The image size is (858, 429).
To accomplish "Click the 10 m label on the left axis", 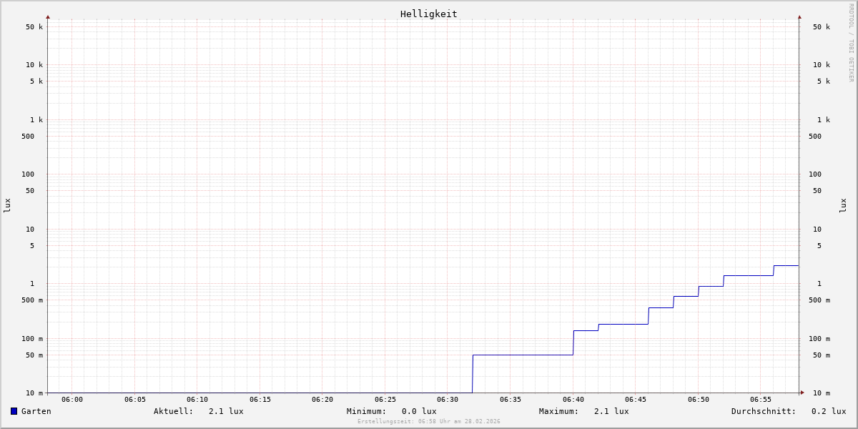I will 34,393.
